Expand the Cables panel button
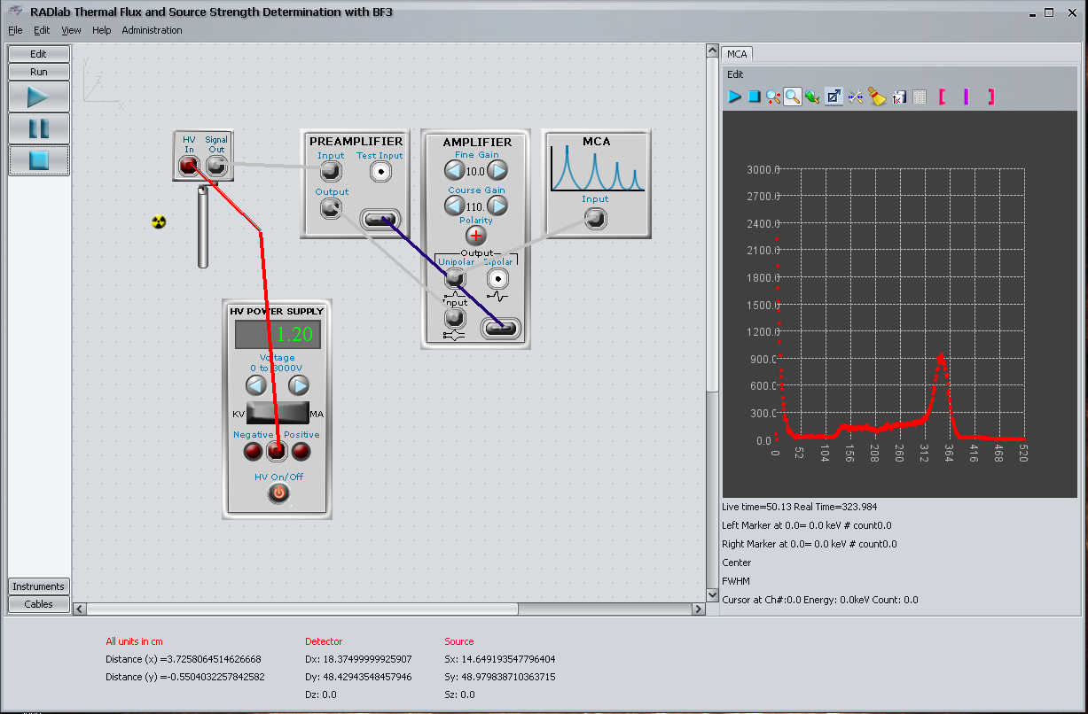Image resolution: width=1088 pixels, height=714 pixels. (39, 604)
